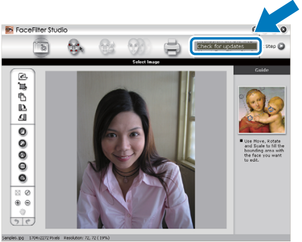Click the circle-slash cancel icon
This screenshot has height=242, width=302.
[x=28, y=193]
